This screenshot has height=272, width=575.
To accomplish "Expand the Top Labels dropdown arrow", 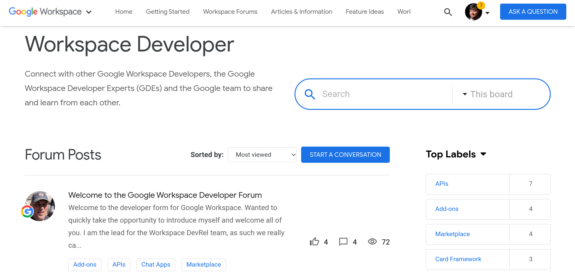I will tap(483, 154).
